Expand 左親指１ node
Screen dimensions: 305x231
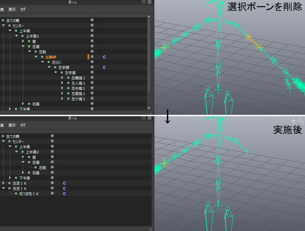pyautogui.click(x=62, y=78)
